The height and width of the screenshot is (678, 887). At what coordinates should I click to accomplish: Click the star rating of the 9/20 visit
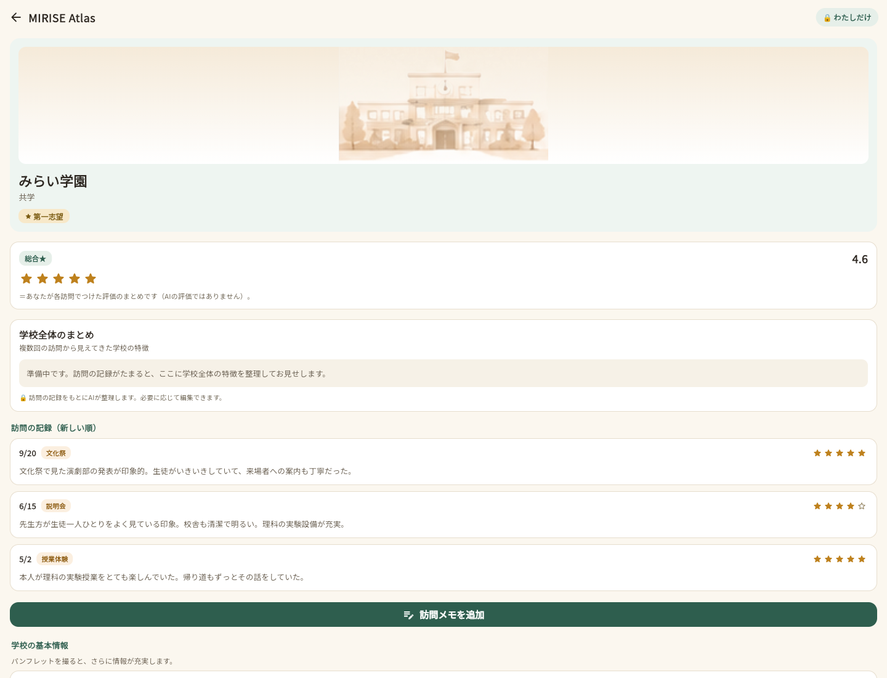pos(839,453)
